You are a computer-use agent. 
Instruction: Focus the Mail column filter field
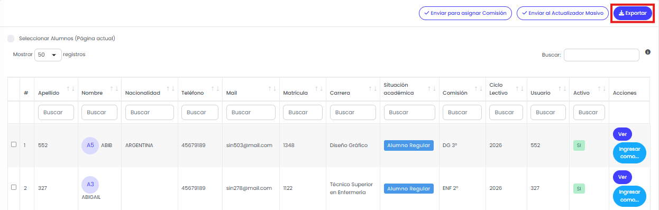[x=251, y=112]
